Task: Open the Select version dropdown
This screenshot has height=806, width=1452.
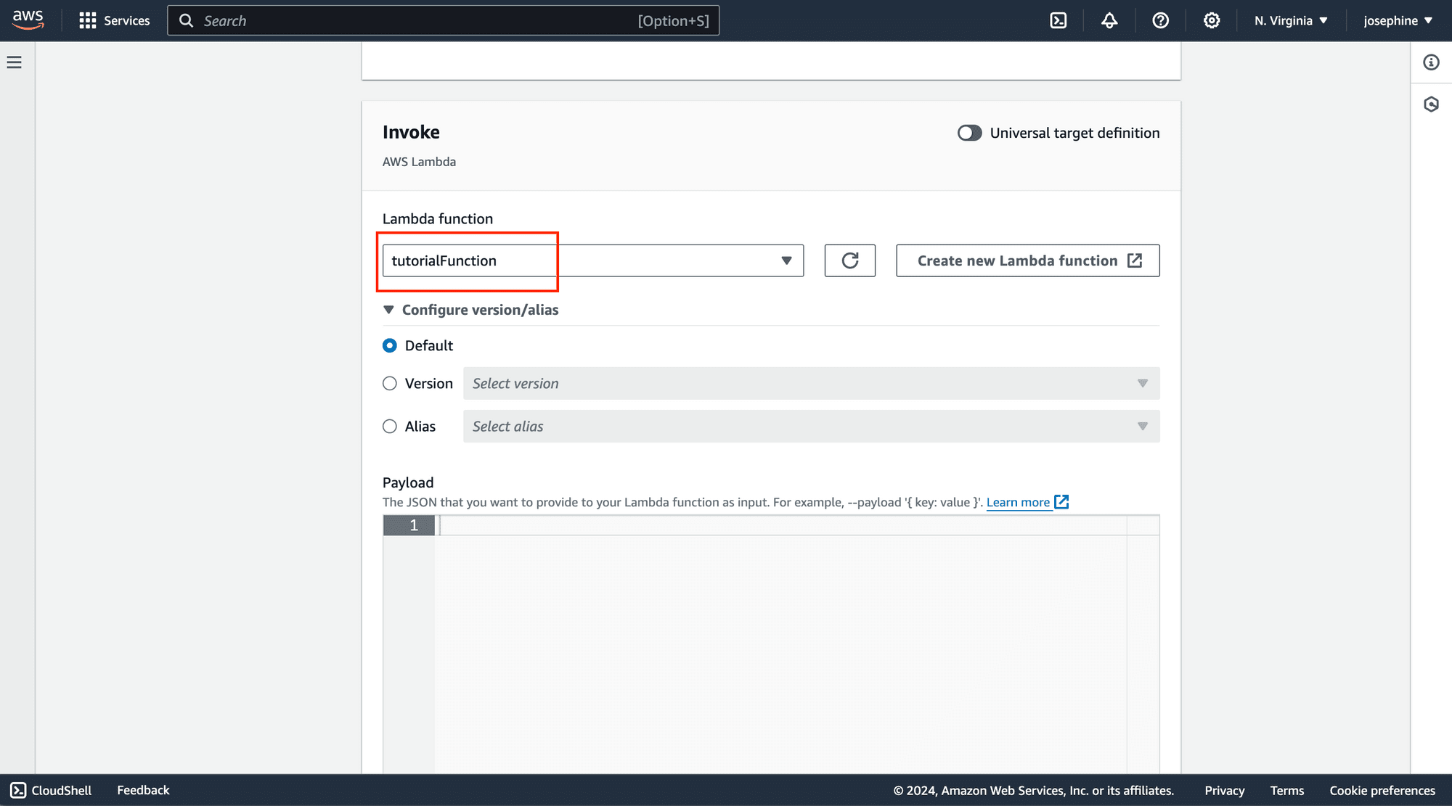Action: 812,383
